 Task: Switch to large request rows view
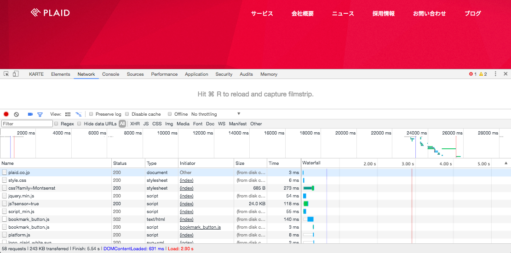click(68, 114)
